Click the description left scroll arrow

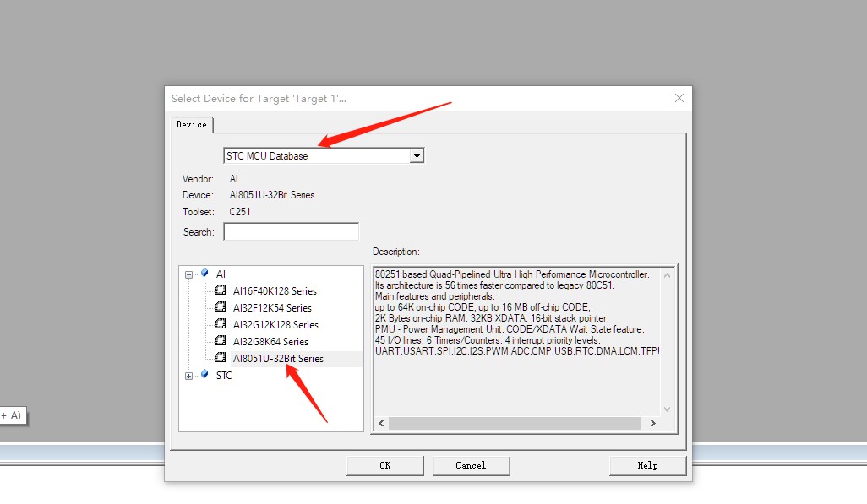(381, 423)
